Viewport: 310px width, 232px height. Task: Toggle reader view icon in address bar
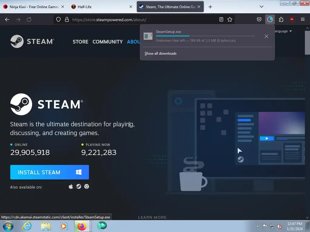click(x=221, y=19)
